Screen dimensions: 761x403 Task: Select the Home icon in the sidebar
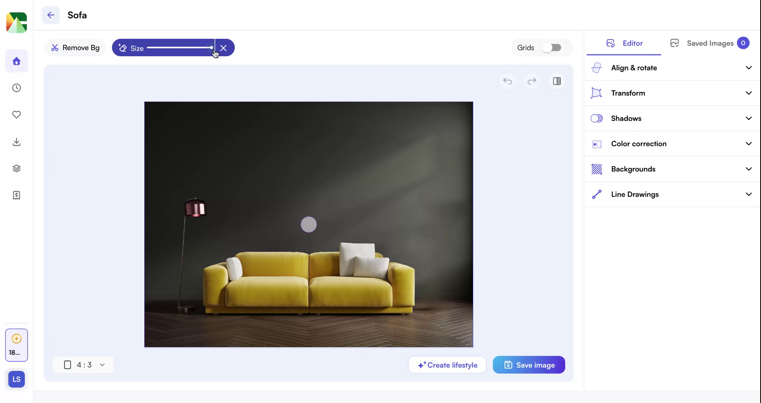point(16,61)
